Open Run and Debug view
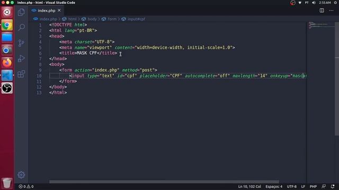 click(x=21, y=59)
